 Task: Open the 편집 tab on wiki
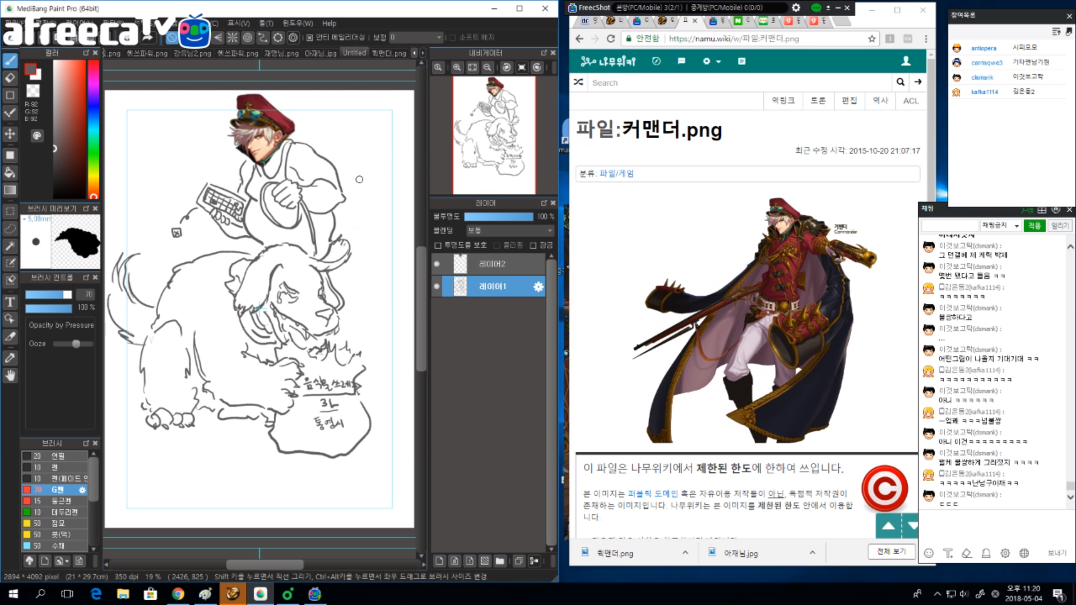click(849, 101)
